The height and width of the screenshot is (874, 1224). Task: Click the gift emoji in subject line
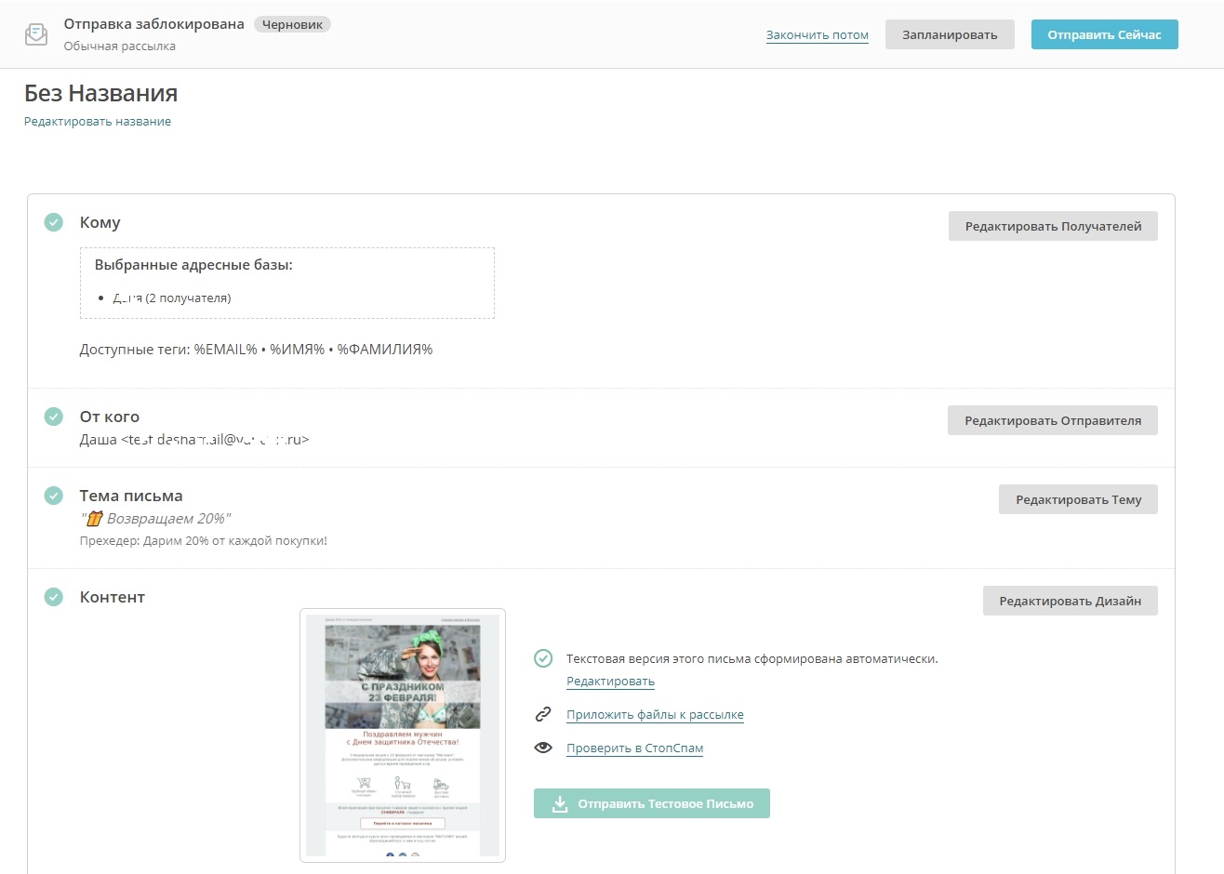[x=94, y=519]
